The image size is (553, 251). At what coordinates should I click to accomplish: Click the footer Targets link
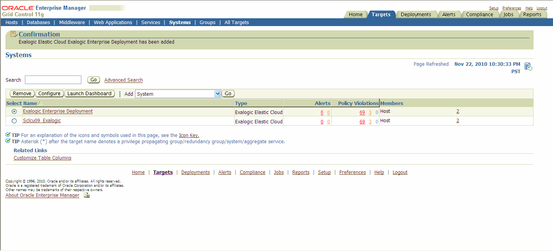tap(163, 172)
